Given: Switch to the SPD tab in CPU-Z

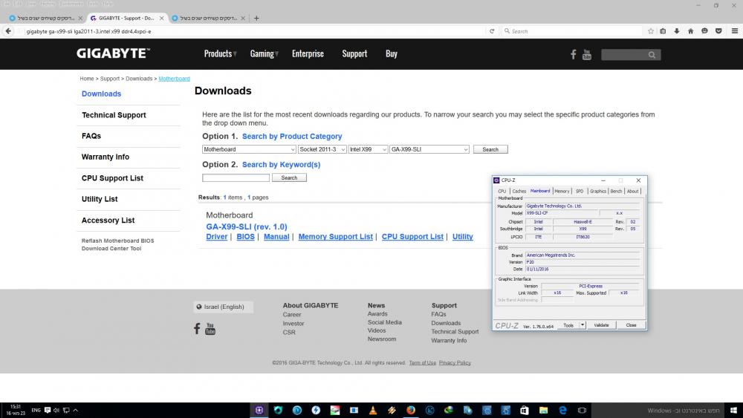Looking at the screenshot, I should (580, 192).
